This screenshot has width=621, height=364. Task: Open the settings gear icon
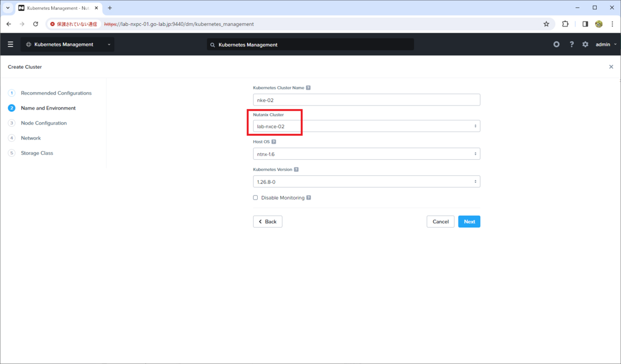pyautogui.click(x=585, y=44)
